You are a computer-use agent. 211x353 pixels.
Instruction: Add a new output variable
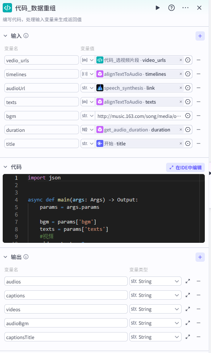coord(200,257)
